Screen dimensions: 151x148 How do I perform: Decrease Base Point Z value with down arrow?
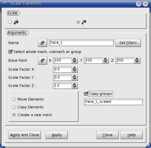pos(137,62)
